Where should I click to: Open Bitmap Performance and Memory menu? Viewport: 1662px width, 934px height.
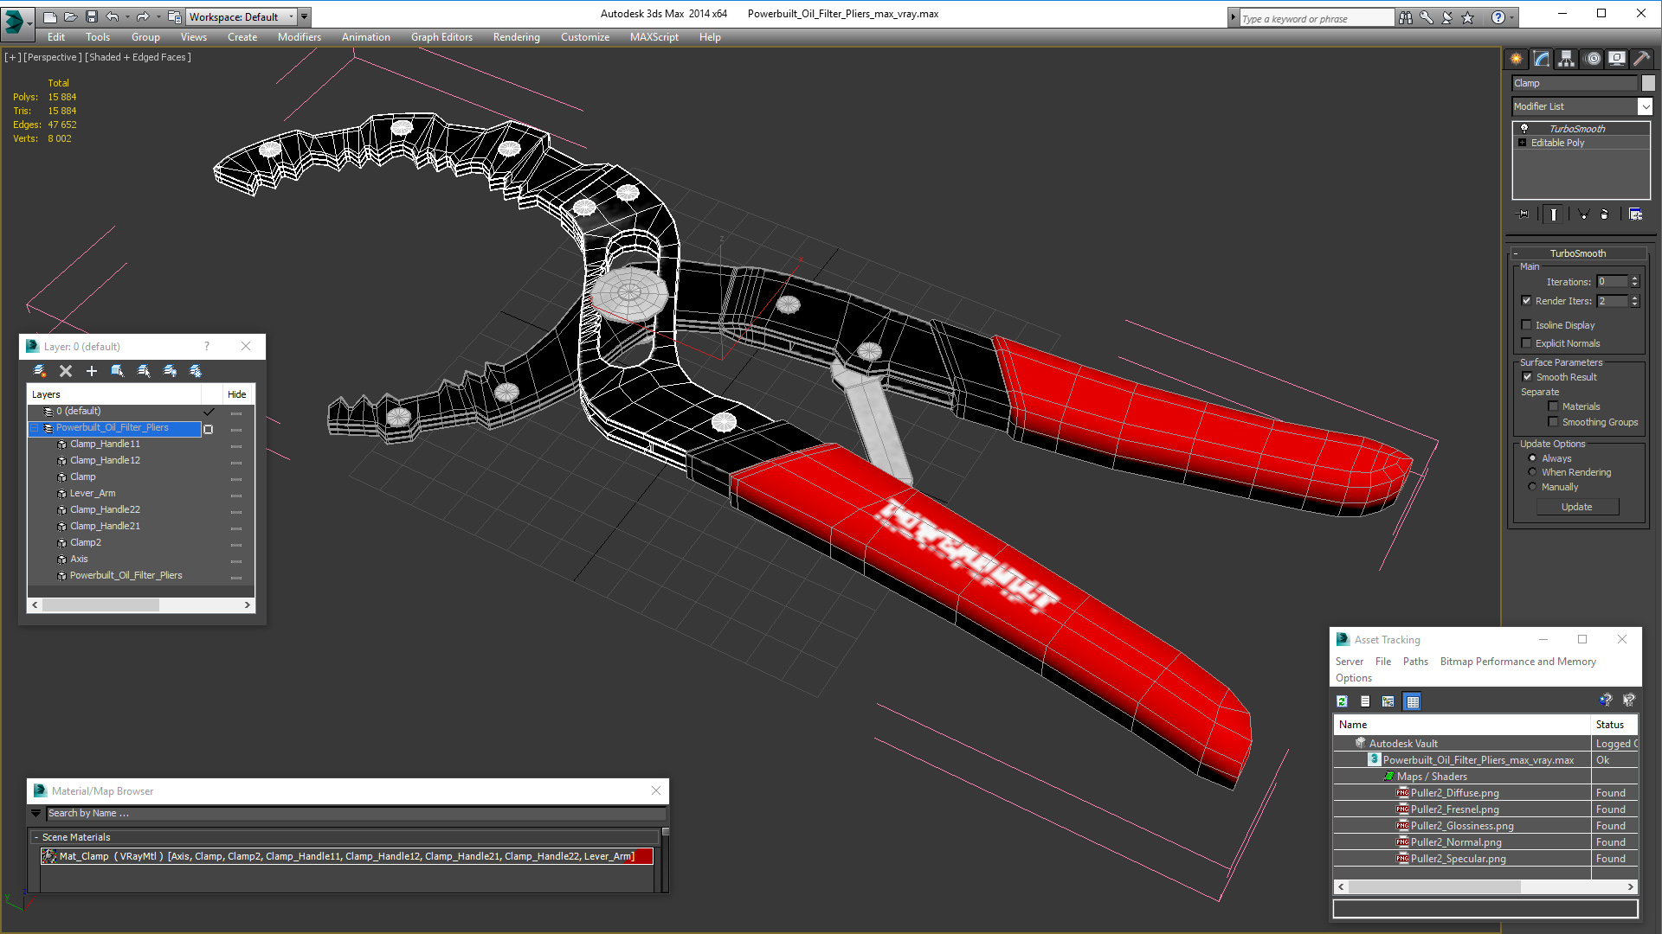coord(1518,662)
